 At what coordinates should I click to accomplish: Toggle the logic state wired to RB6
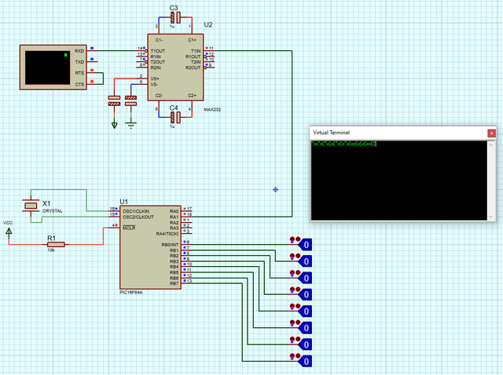(306, 344)
